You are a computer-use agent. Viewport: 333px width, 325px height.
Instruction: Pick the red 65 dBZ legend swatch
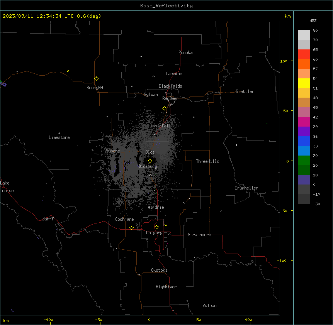(304, 54)
